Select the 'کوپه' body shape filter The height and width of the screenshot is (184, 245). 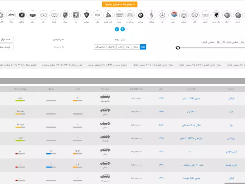[128, 47]
